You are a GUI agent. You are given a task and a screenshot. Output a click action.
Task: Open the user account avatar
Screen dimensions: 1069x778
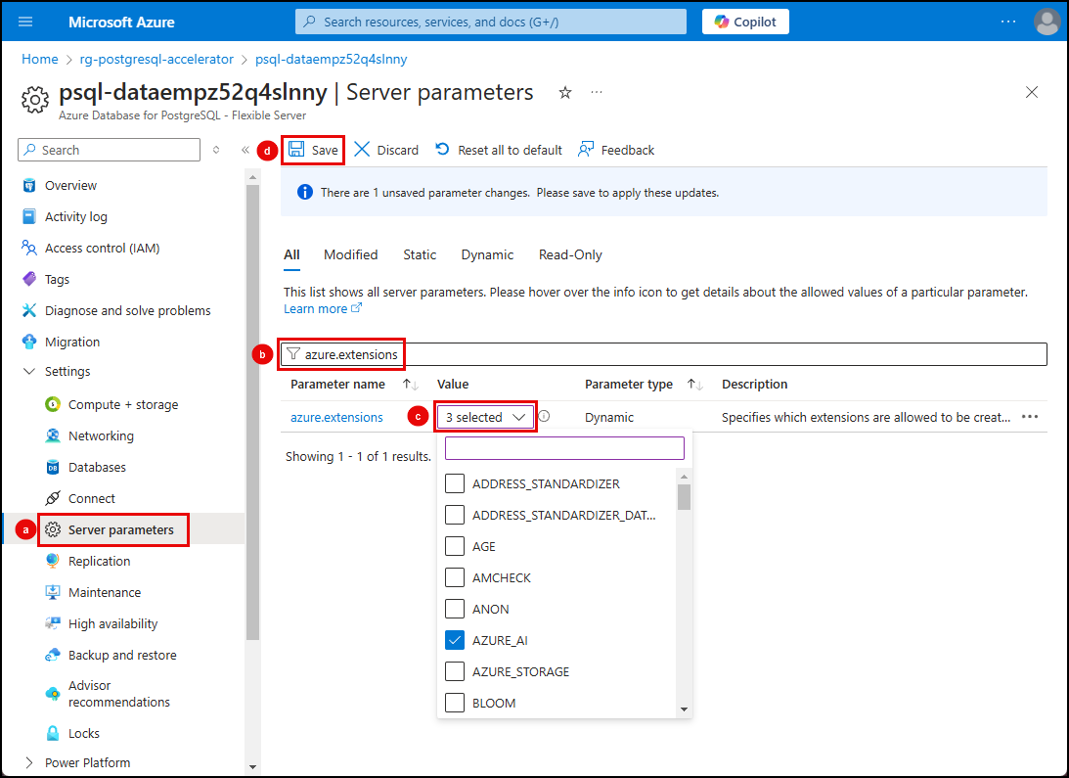point(1047,22)
